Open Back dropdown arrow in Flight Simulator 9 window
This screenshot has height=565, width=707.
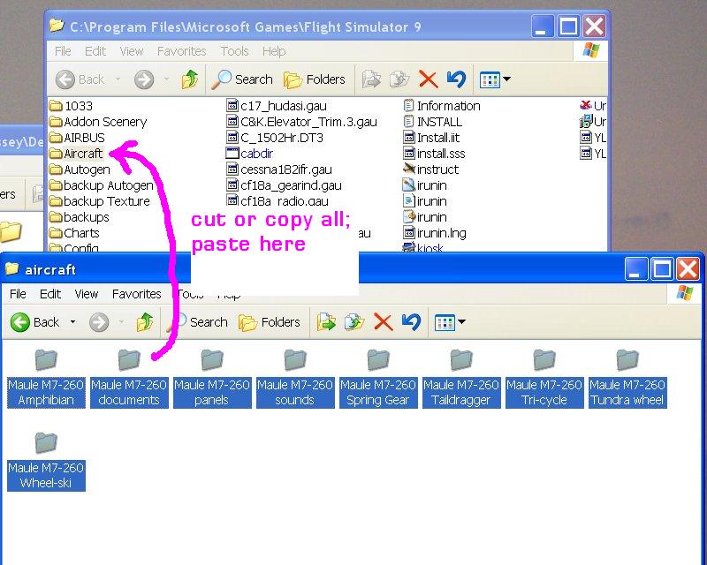118,79
